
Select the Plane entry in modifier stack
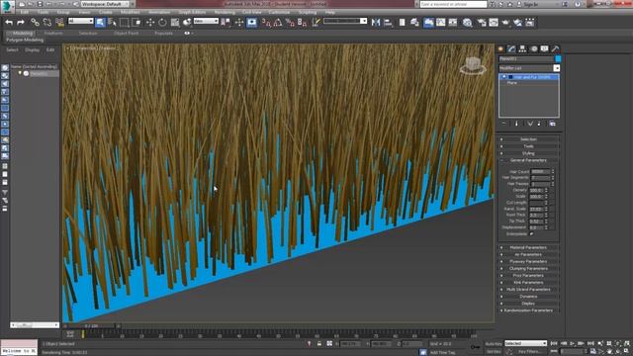coord(512,83)
